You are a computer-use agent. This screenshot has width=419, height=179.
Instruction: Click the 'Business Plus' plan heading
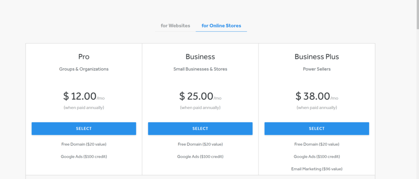point(317,57)
